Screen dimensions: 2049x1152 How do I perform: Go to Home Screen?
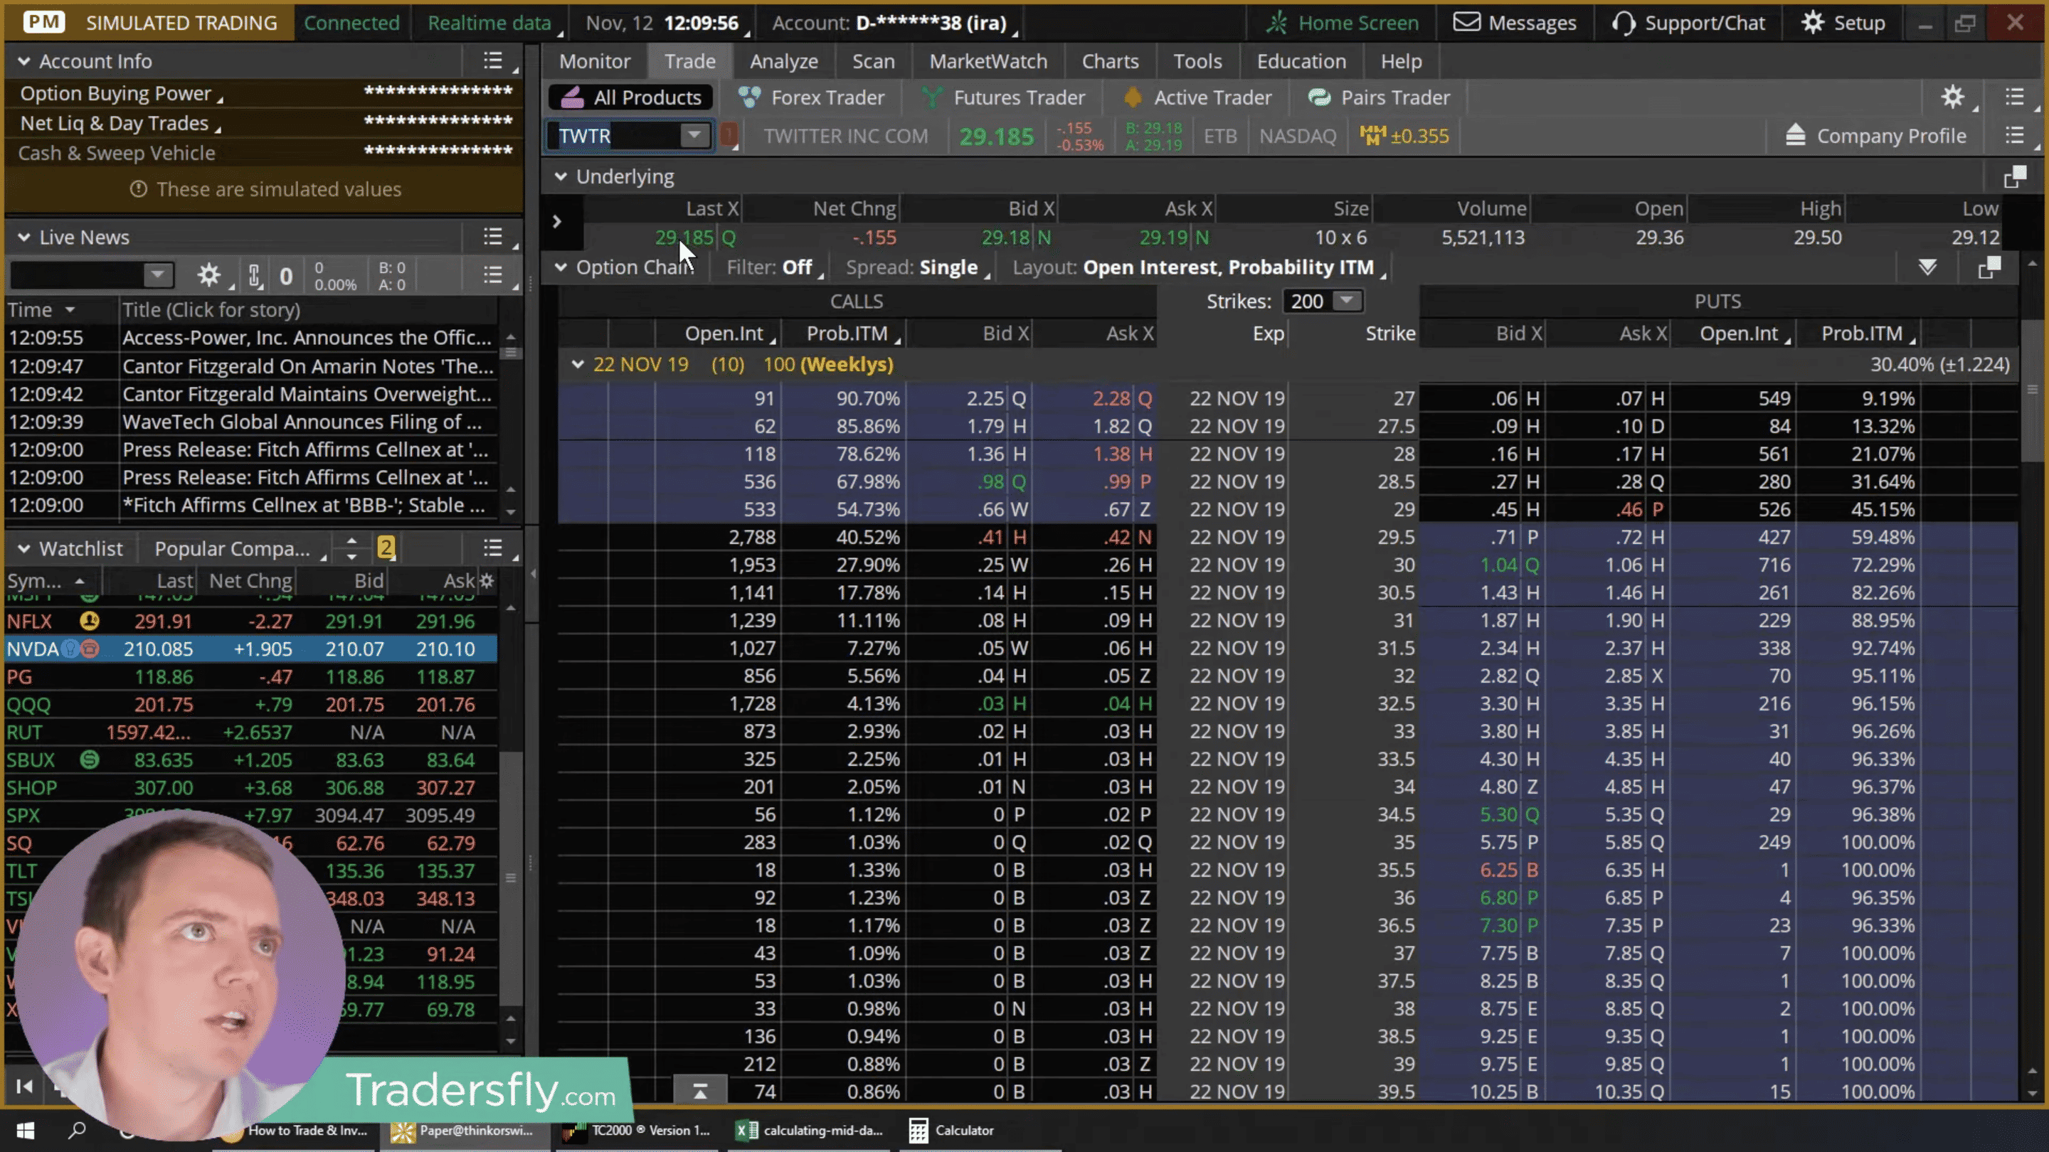coord(1343,23)
